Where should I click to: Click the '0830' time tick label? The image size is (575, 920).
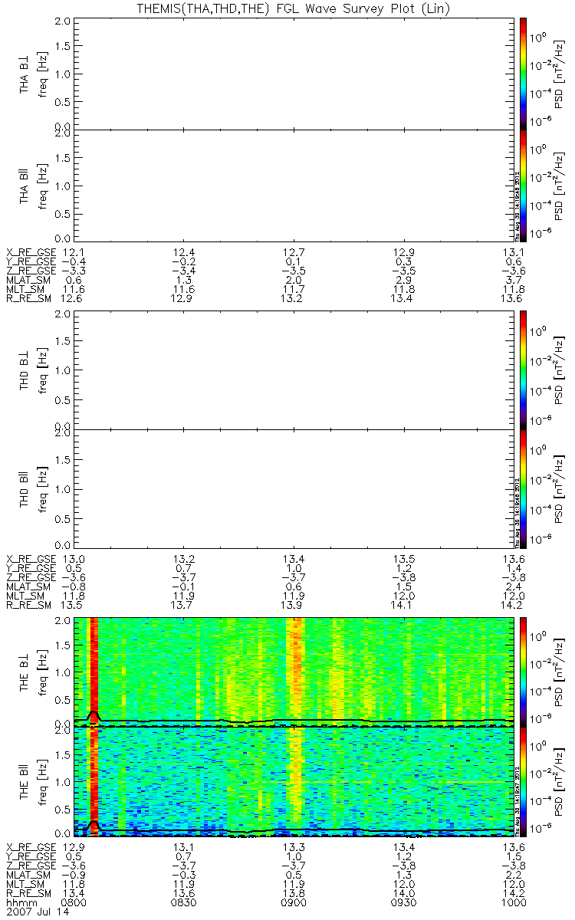pos(185,904)
